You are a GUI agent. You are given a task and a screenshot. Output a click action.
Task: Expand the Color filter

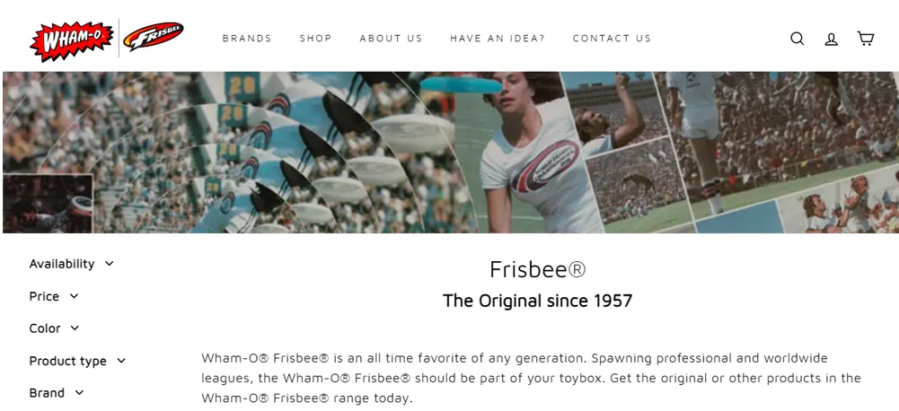point(55,328)
